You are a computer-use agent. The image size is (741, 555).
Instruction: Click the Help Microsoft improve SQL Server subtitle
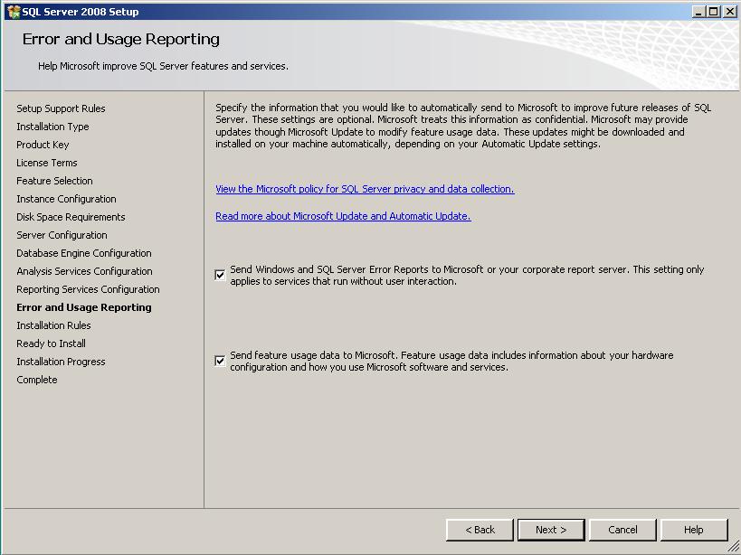coord(163,66)
